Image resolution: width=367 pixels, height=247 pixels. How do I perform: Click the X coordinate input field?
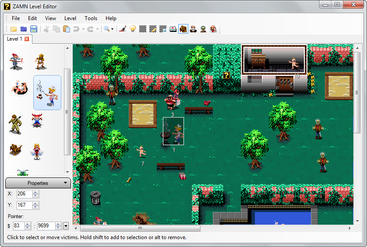point(24,194)
